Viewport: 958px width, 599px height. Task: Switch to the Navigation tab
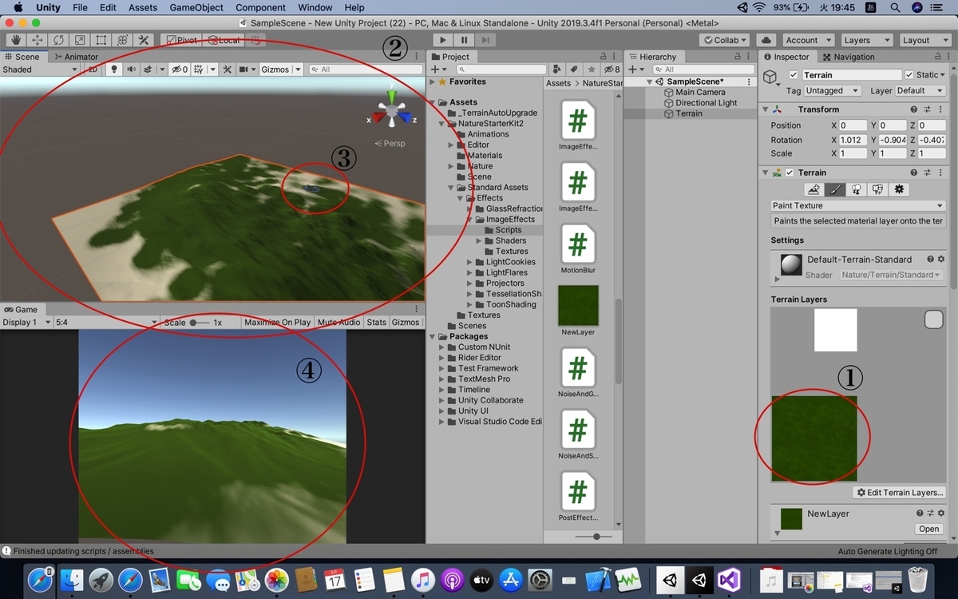(849, 57)
